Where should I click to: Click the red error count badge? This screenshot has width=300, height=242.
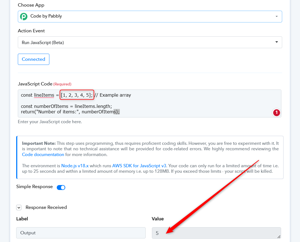276,113
